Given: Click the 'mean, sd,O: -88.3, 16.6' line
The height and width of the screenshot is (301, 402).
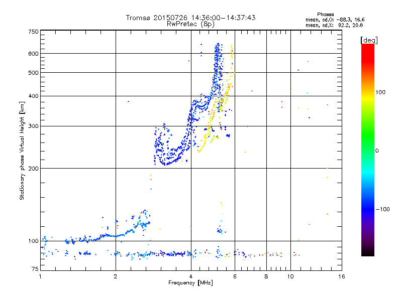Looking at the screenshot, I should point(335,20).
